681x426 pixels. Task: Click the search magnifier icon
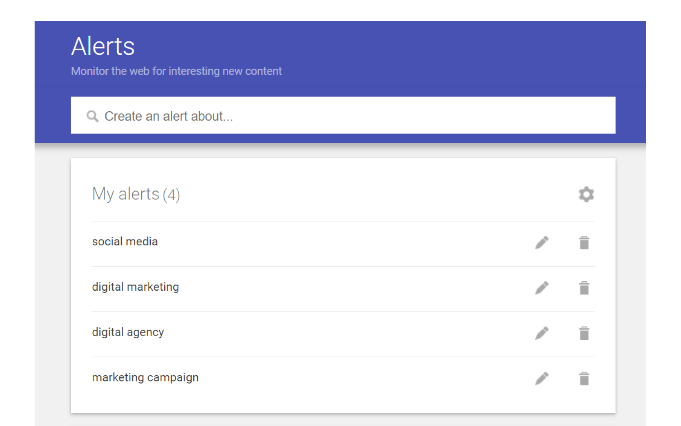92,117
